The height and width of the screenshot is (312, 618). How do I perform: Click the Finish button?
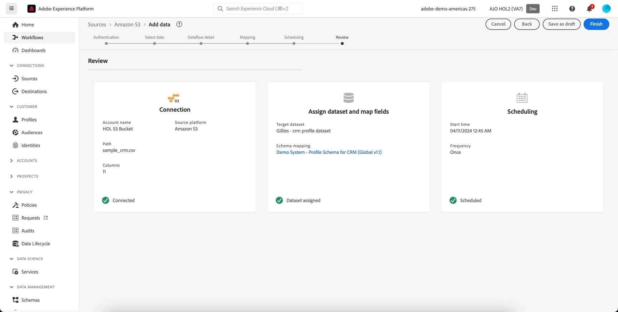pos(596,24)
